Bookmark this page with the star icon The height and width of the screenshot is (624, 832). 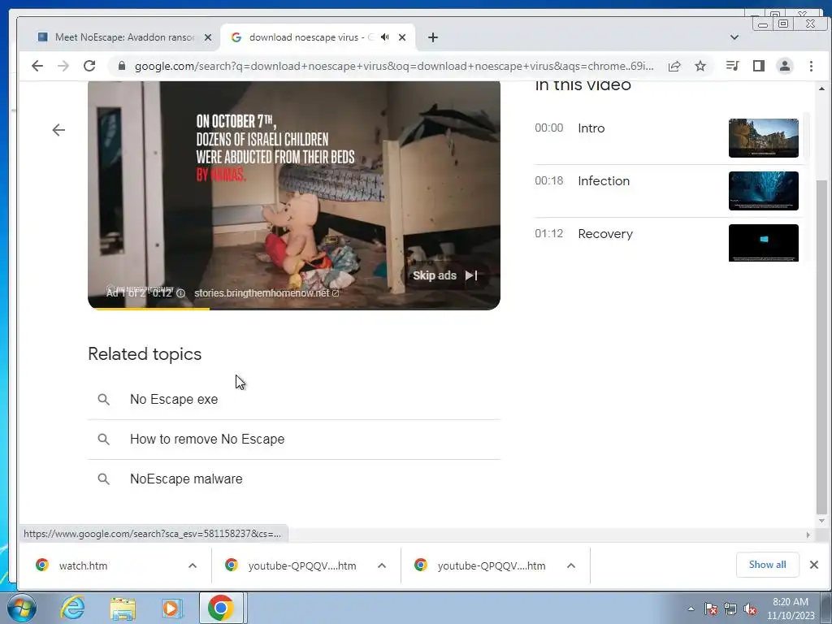[700, 66]
